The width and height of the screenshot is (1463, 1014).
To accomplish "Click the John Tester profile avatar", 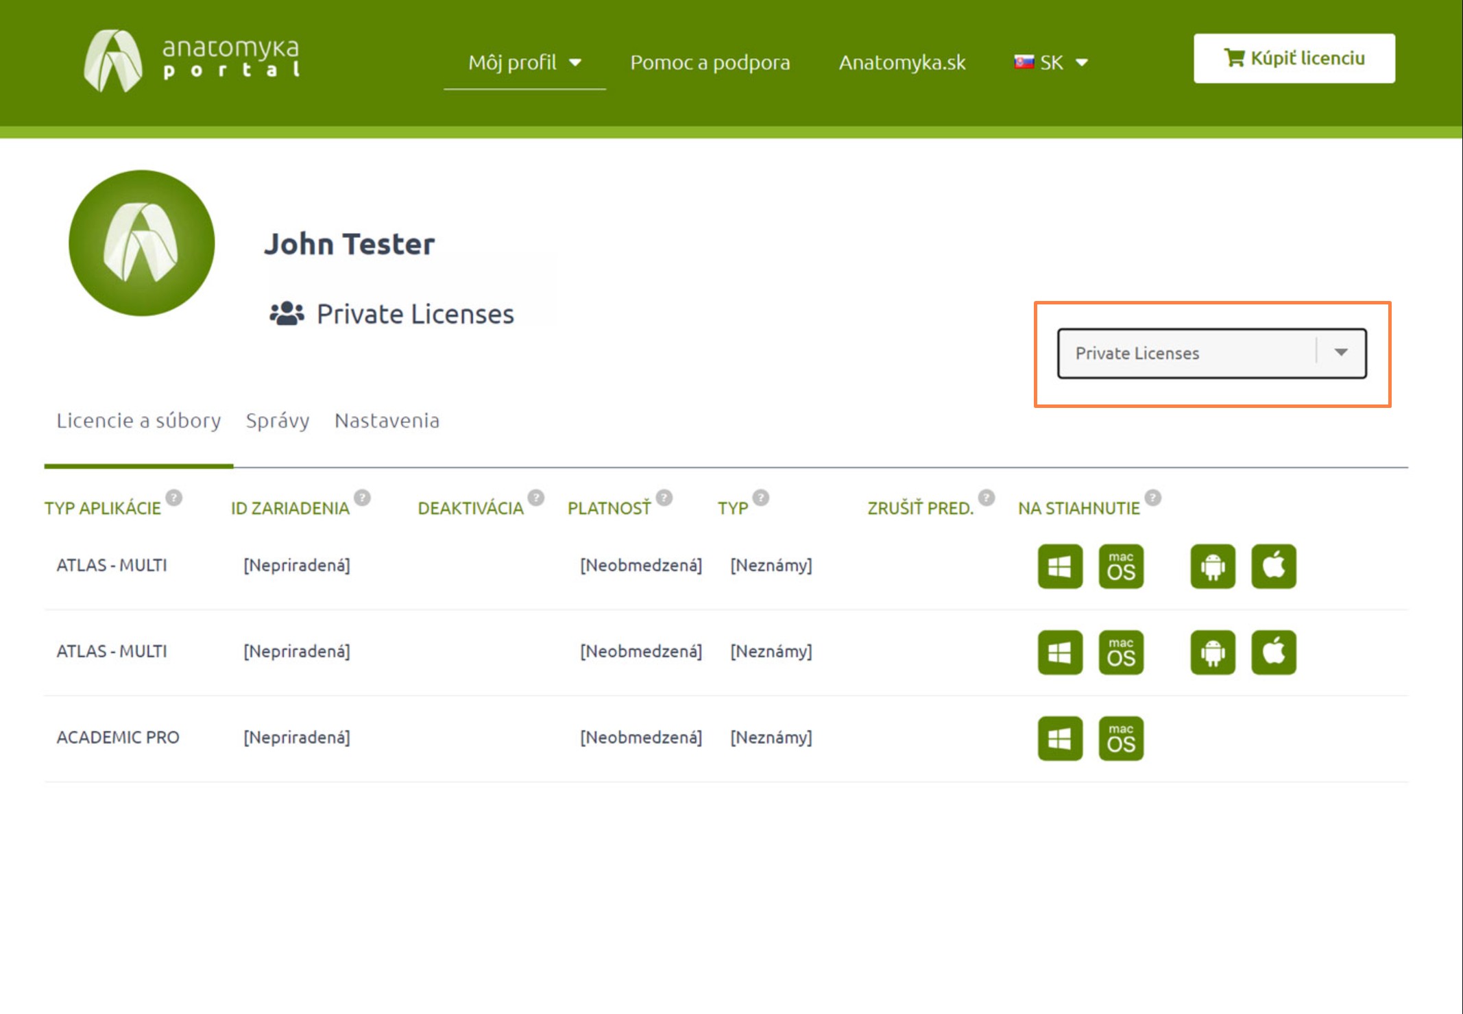I will point(142,243).
